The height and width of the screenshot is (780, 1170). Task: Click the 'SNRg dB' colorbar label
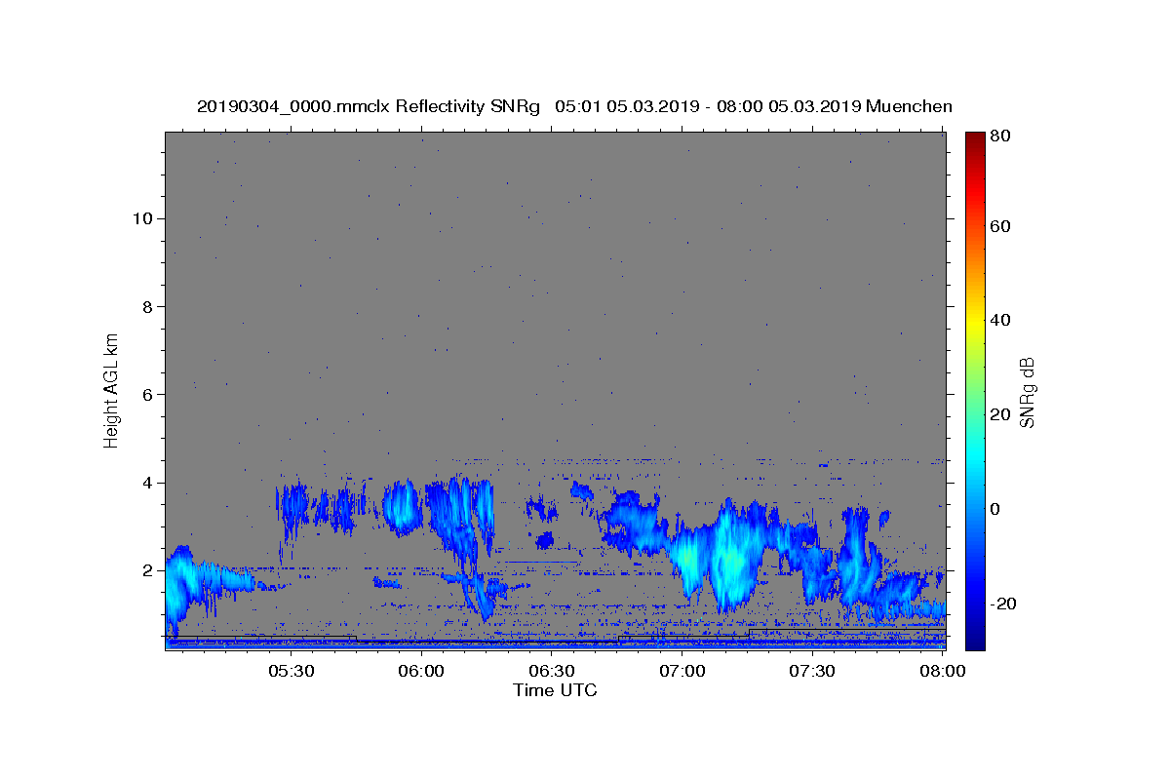(1028, 393)
